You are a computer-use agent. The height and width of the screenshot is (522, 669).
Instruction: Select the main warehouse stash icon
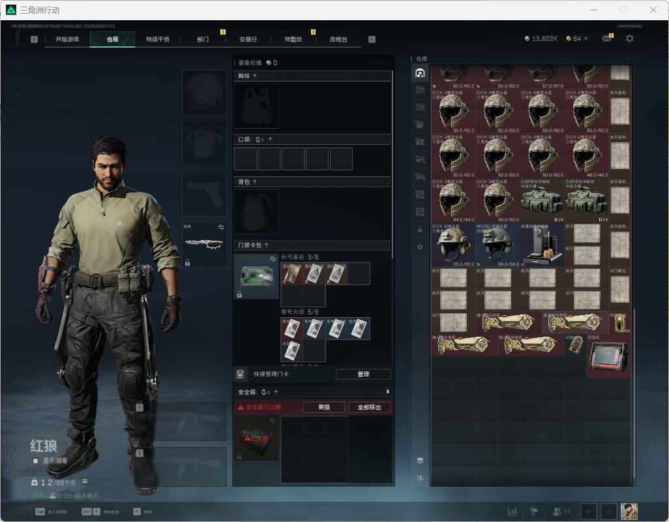click(x=421, y=73)
